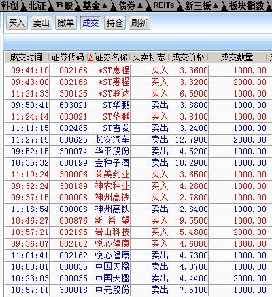Click code 603021 in the 09:50:41 row
This screenshot has height=297, width=272.
point(73,105)
